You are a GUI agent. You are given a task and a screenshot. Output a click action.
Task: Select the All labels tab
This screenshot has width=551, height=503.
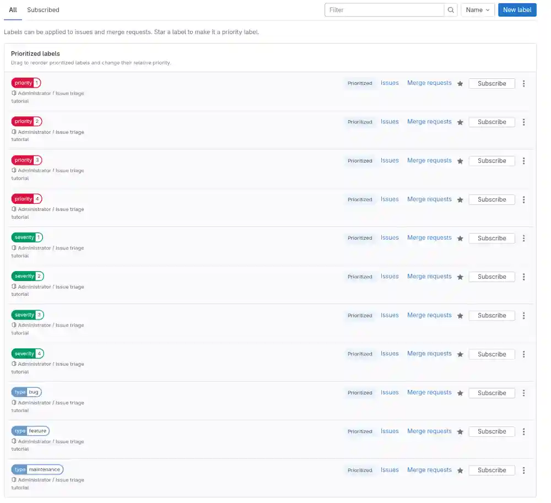click(x=13, y=9)
